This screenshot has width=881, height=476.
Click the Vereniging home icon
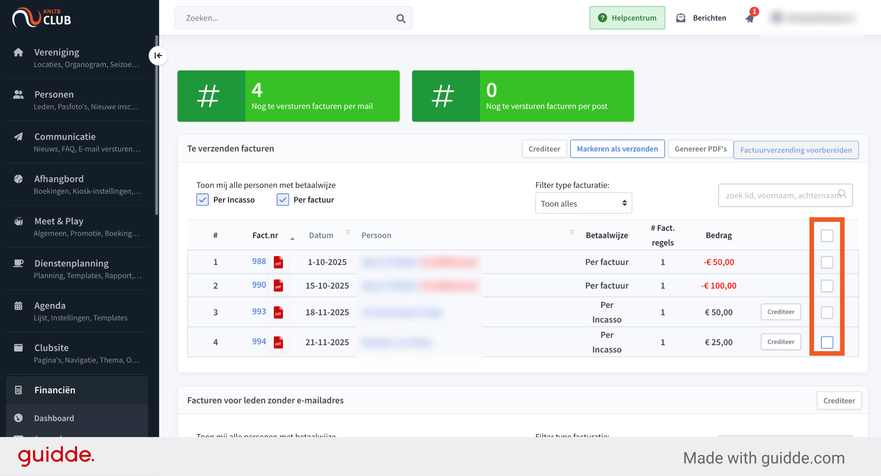(x=18, y=52)
